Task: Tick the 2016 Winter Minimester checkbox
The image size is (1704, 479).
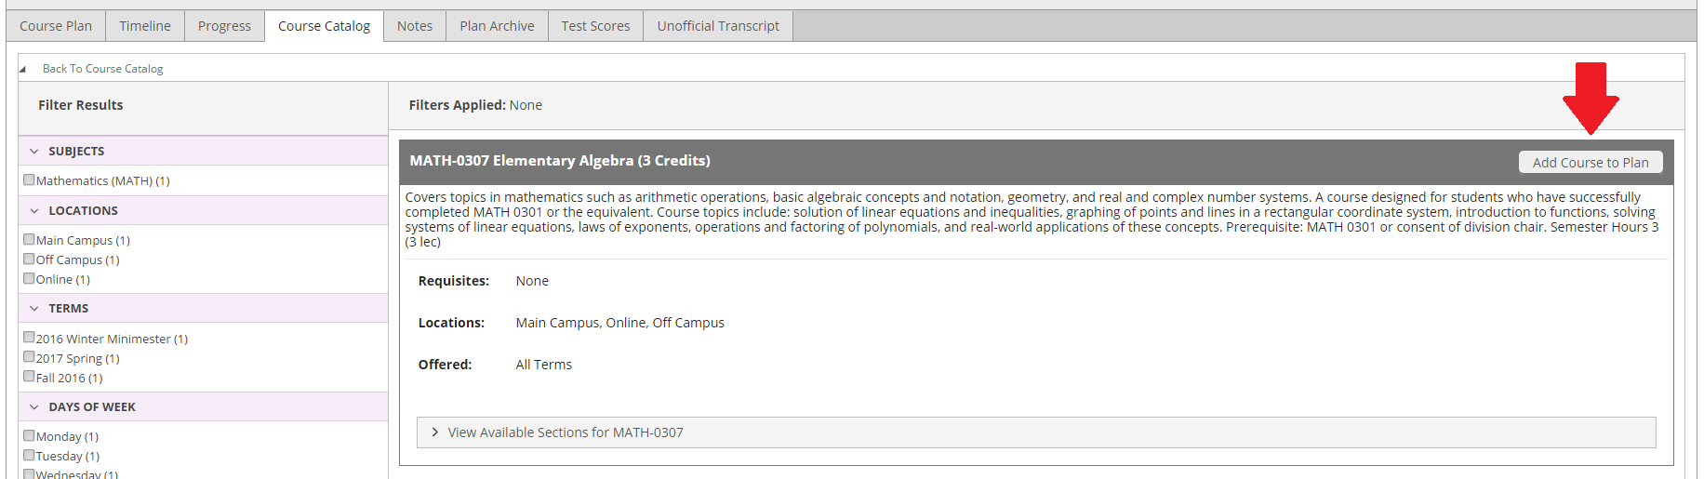Action: click(x=29, y=338)
